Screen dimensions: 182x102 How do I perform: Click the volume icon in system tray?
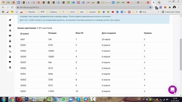coord(167,99)
